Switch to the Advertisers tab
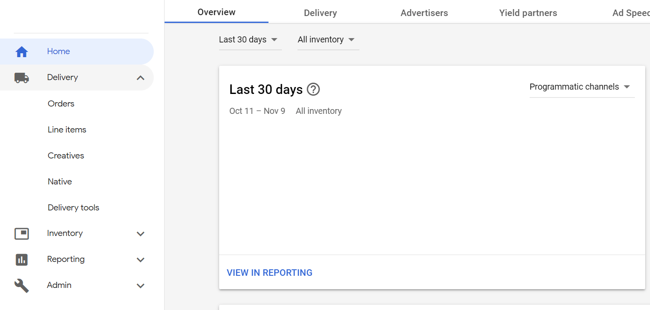The width and height of the screenshot is (650, 310). tap(424, 13)
